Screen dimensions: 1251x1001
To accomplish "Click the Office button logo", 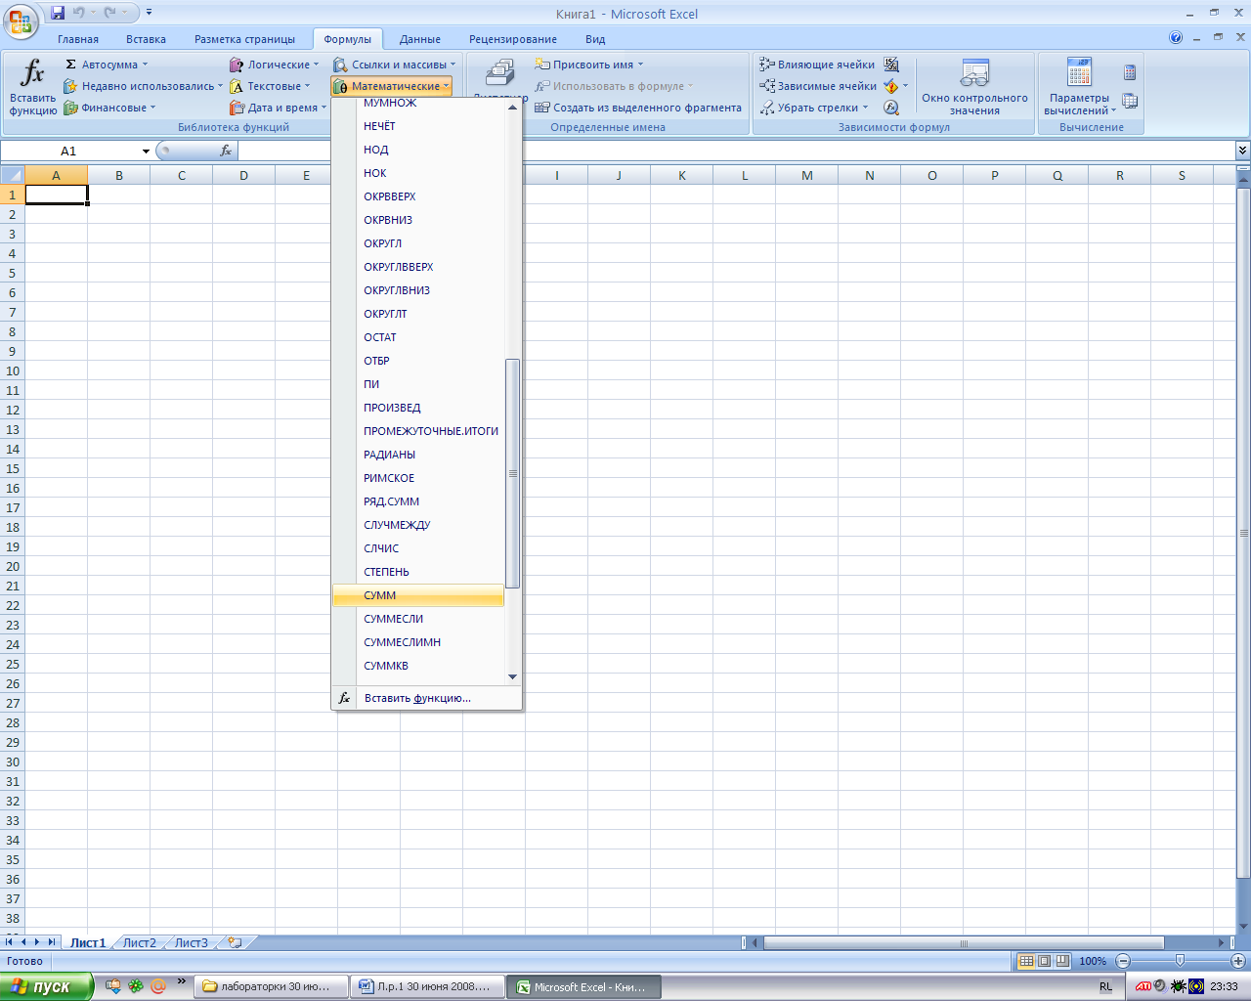I will pyautogui.click(x=20, y=21).
